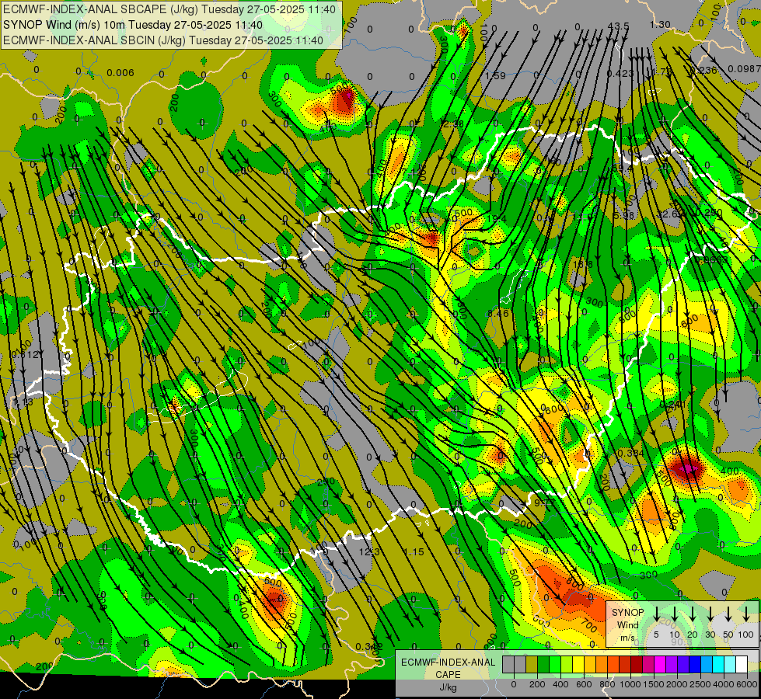
Task: Select the olive color swatch in CAPE scale
Action: (x=532, y=664)
